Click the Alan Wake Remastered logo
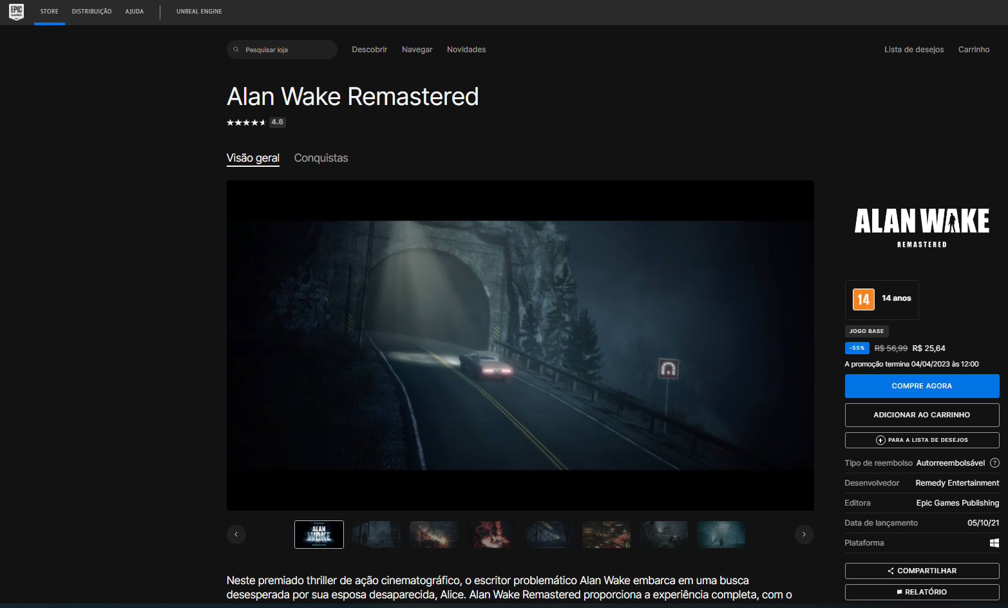This screenshot has width=1008, height=608. [x=922, y=227]
